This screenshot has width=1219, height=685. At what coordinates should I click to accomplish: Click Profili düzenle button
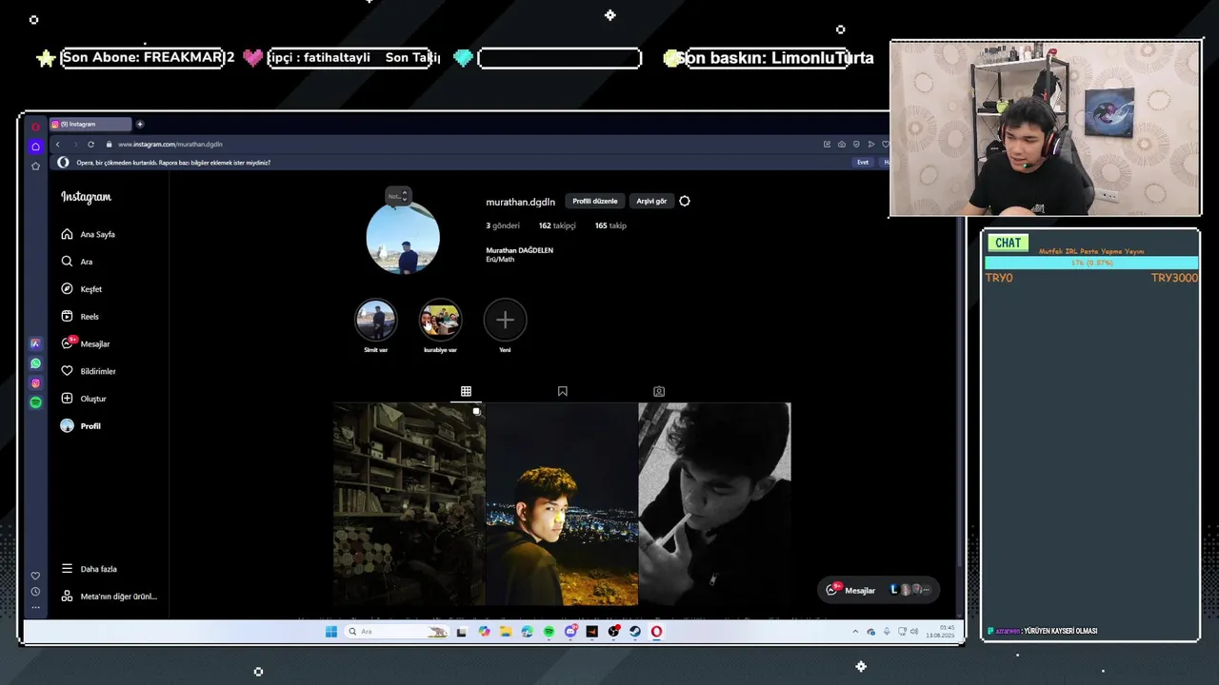(594, 201)
